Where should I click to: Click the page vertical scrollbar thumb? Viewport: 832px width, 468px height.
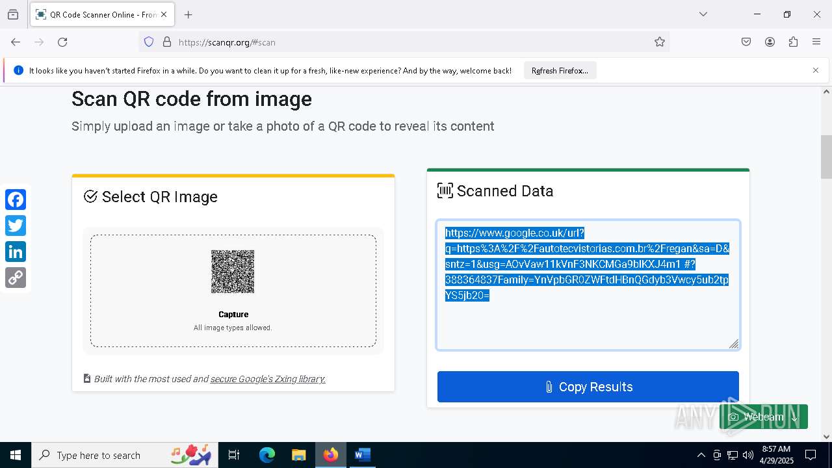tap(826, 156)
